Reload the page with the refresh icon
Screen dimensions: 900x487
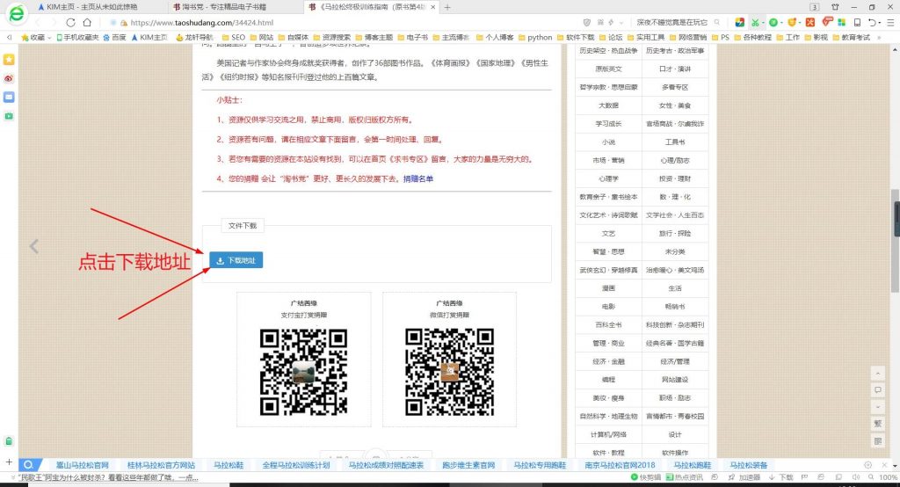tap(70, 22)
